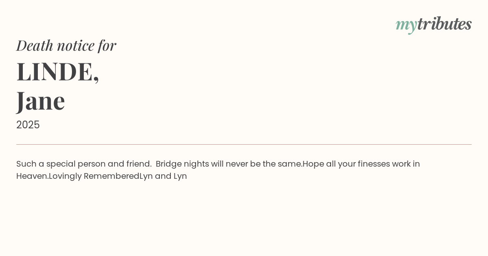Click the year 2025

click(28, 125)
